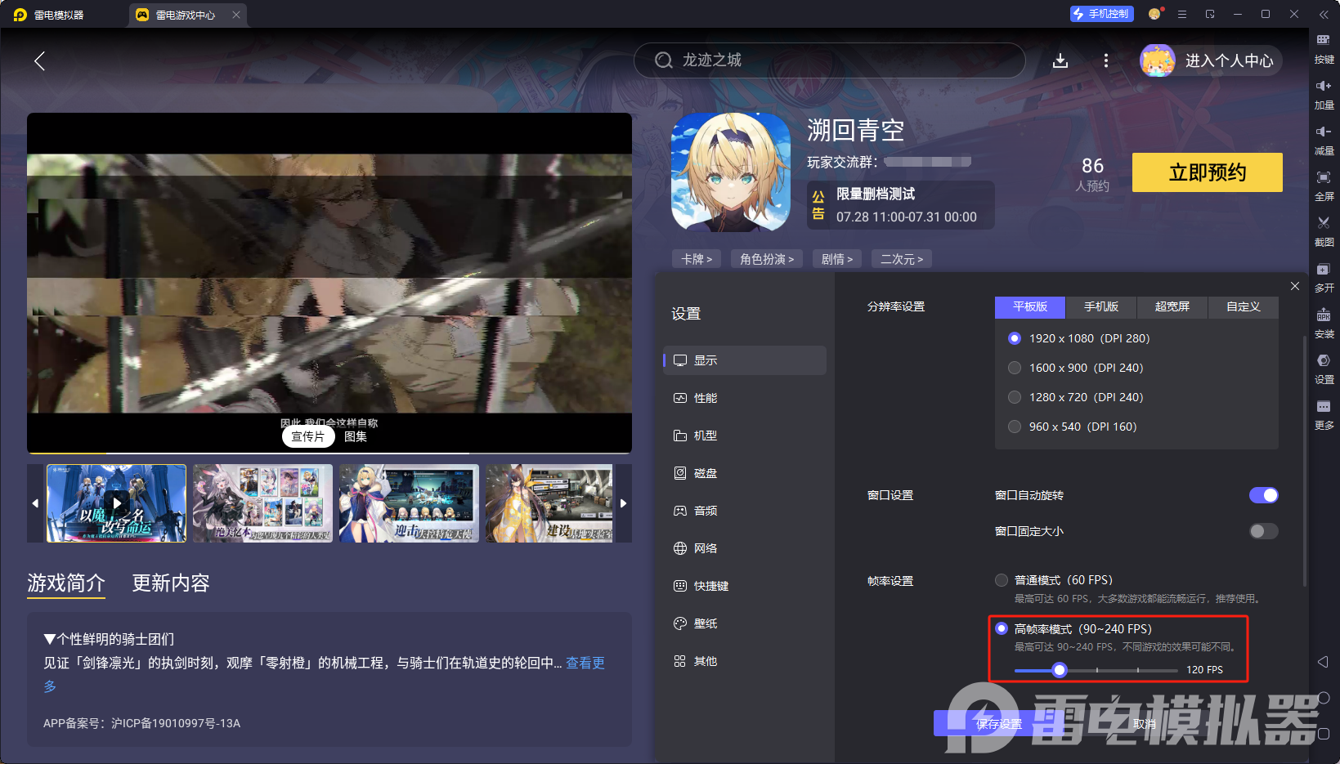Select the 快捷键 settings category
The width and height of the screenshot is (1340, 764).
pos(745,586)
